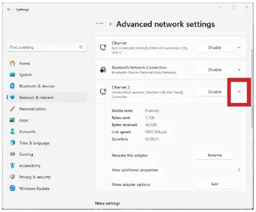Click the Ethernet 2 adapter icon
This screenshot has width=256, height=212.
[103, 92]
